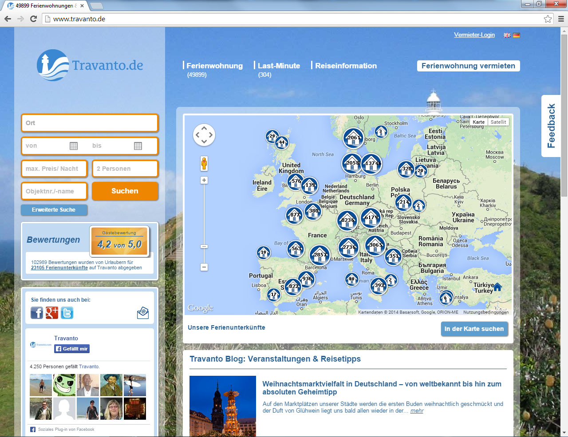Image resolution: width=568 pixels, height=437 pixels.
Task: Click map marker showing 2857 near Barcelona
Action: coord(319,255)
